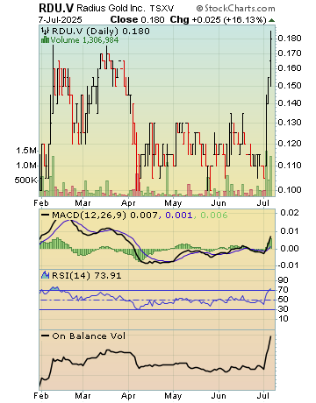Image resolution: width=316 pixels, height=403 pixels.
Task: Click the 1.5M volume scale label
Action: 26,151
